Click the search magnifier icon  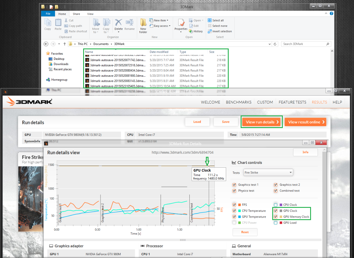pyautogui.click(x=328, y=44)
